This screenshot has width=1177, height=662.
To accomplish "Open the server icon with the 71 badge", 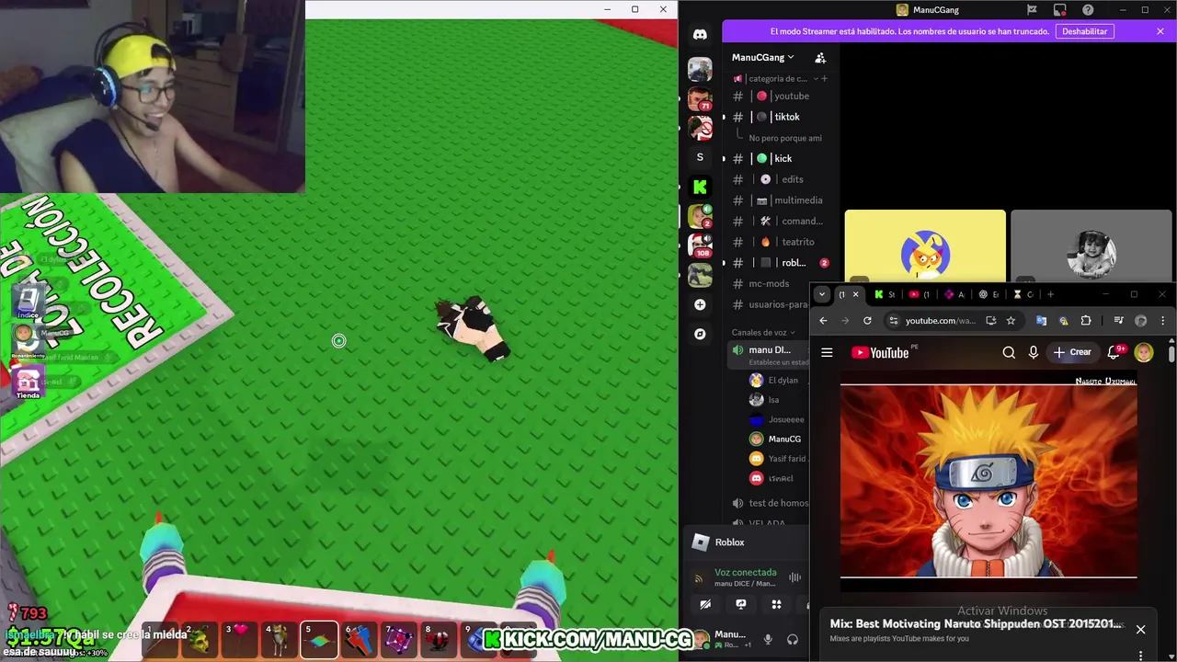I will click(x=700, y=98).
